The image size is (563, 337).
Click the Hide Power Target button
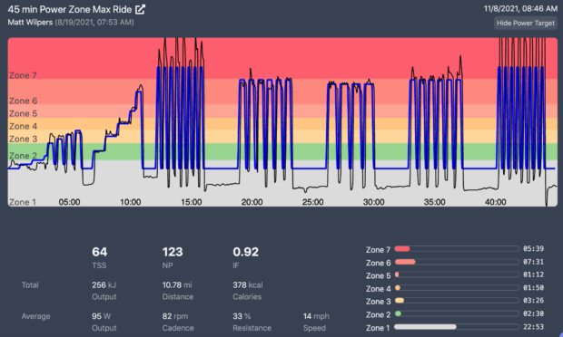point(525,24)
